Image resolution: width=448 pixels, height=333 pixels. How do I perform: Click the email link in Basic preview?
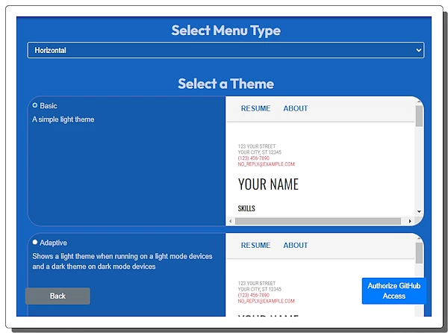[x=266, y=164]
